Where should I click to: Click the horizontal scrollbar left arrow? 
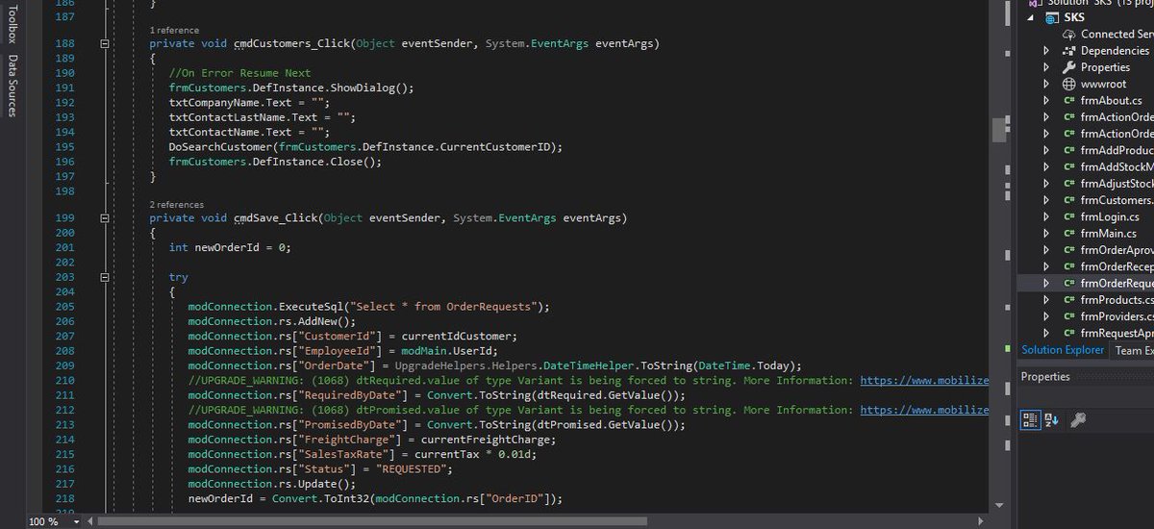(91, 521)
